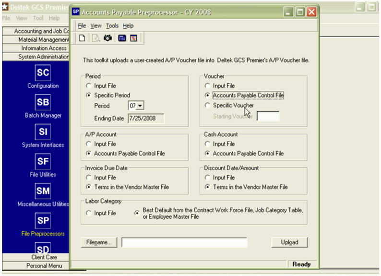Switch to Client Care section
This screenshot has height=276, width=381.
pos(36,257)
